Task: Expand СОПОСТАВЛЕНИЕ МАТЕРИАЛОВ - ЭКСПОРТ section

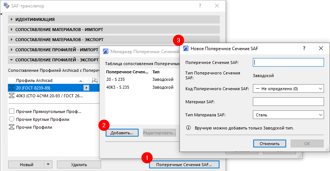Action: [x=114, y=40]
